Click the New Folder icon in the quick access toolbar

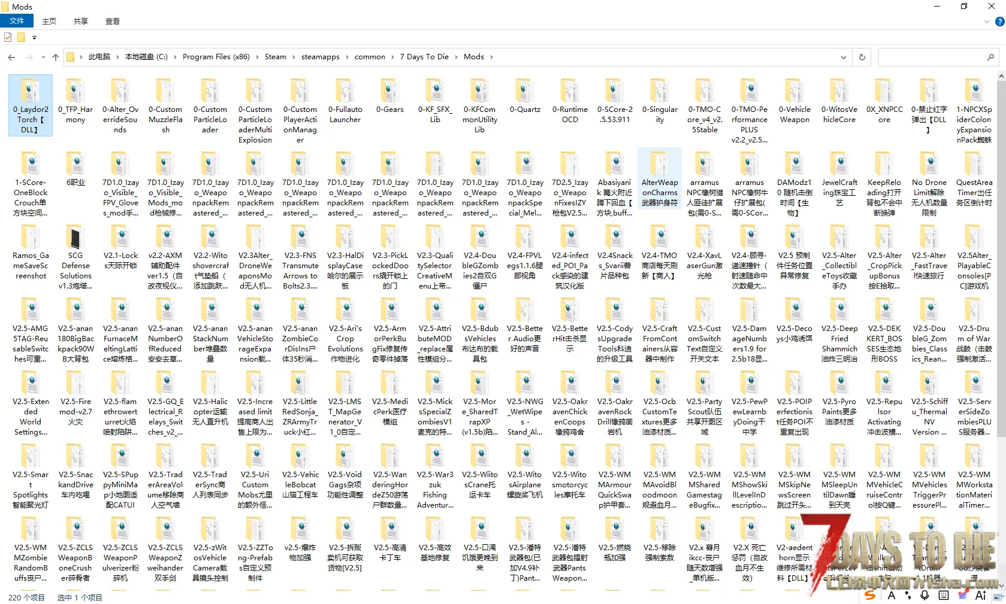[x=21, y=38]
